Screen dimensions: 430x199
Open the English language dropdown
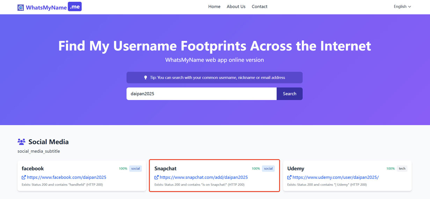coord(402,7)
